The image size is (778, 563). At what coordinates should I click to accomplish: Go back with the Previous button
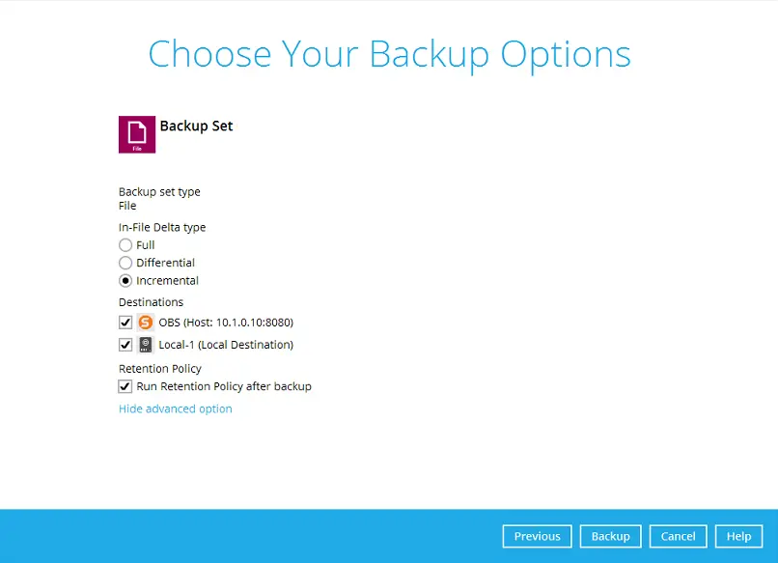click(x=537, y=537)
